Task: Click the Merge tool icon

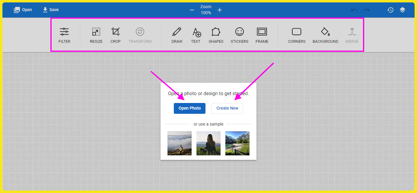Action: pos(352,35)
